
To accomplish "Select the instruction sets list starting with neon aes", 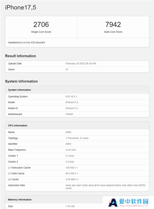I will 105,187.
